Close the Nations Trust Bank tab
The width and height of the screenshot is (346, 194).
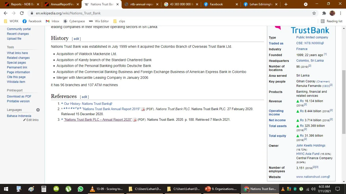[118, 4]
